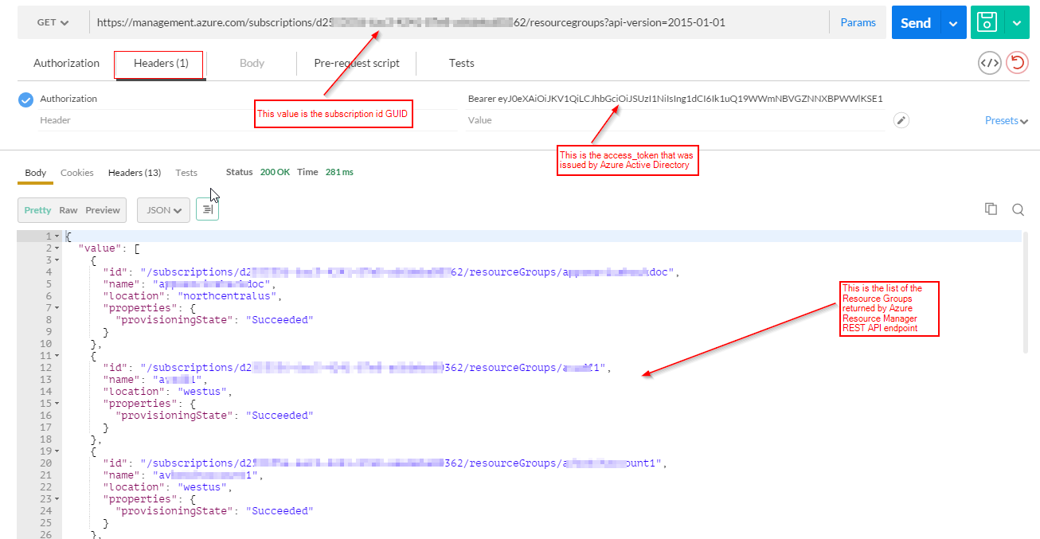Click the empty Header key field
The height and width of the screenshot is (539, 1040).
(x=247, y=120)
